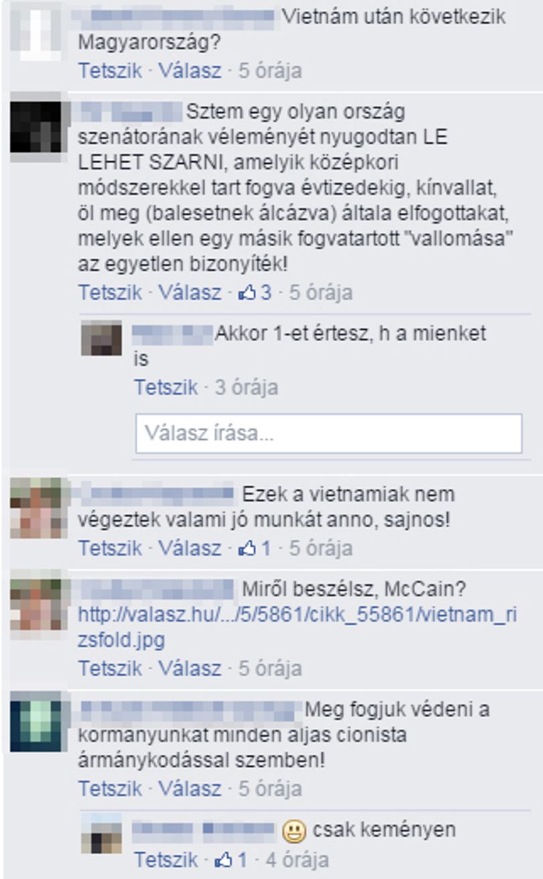Open avatar of 'Akkor 1-et értesz' reply
Image resolution: width=543 pixels, height=879 pixels.
point(102,338)
